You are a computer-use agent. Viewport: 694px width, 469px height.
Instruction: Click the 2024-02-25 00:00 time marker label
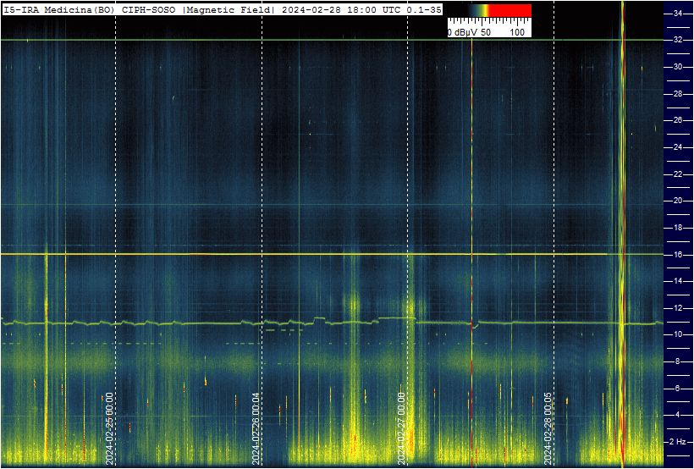click(x=109, y=428)
